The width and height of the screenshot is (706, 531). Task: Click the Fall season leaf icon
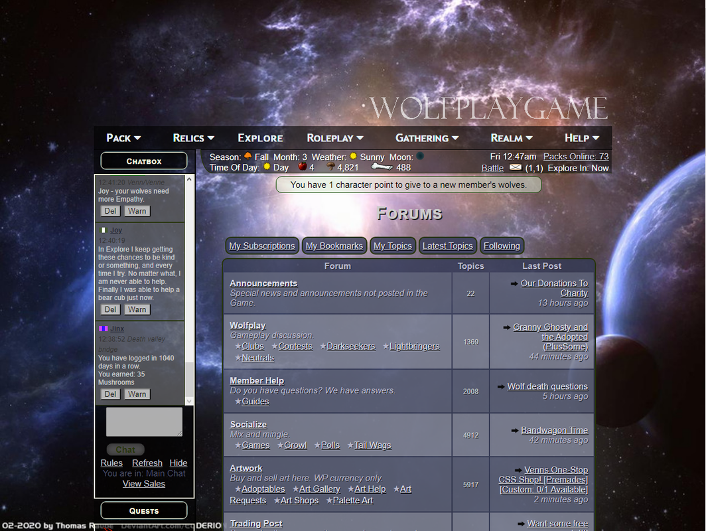click(x=247, y=156)
